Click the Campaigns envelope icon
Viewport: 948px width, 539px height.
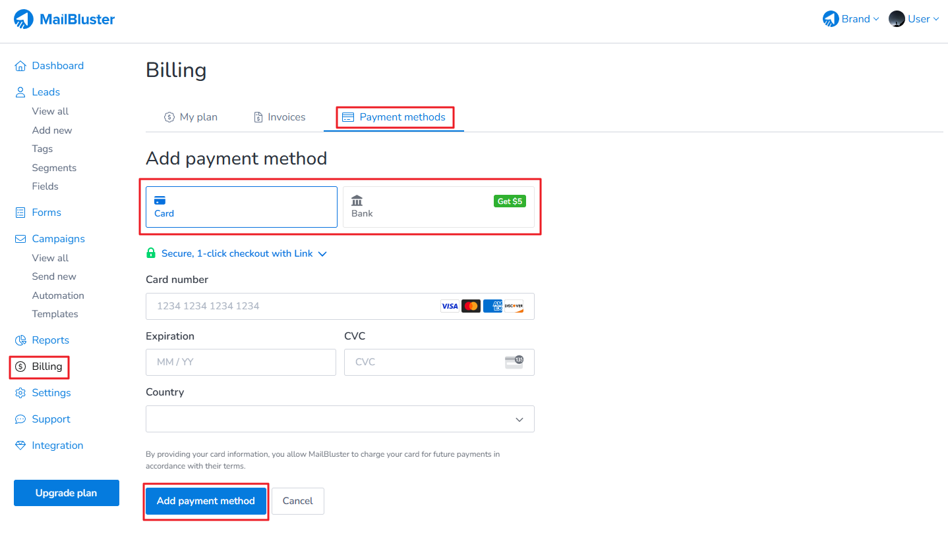tap(20, 239)
